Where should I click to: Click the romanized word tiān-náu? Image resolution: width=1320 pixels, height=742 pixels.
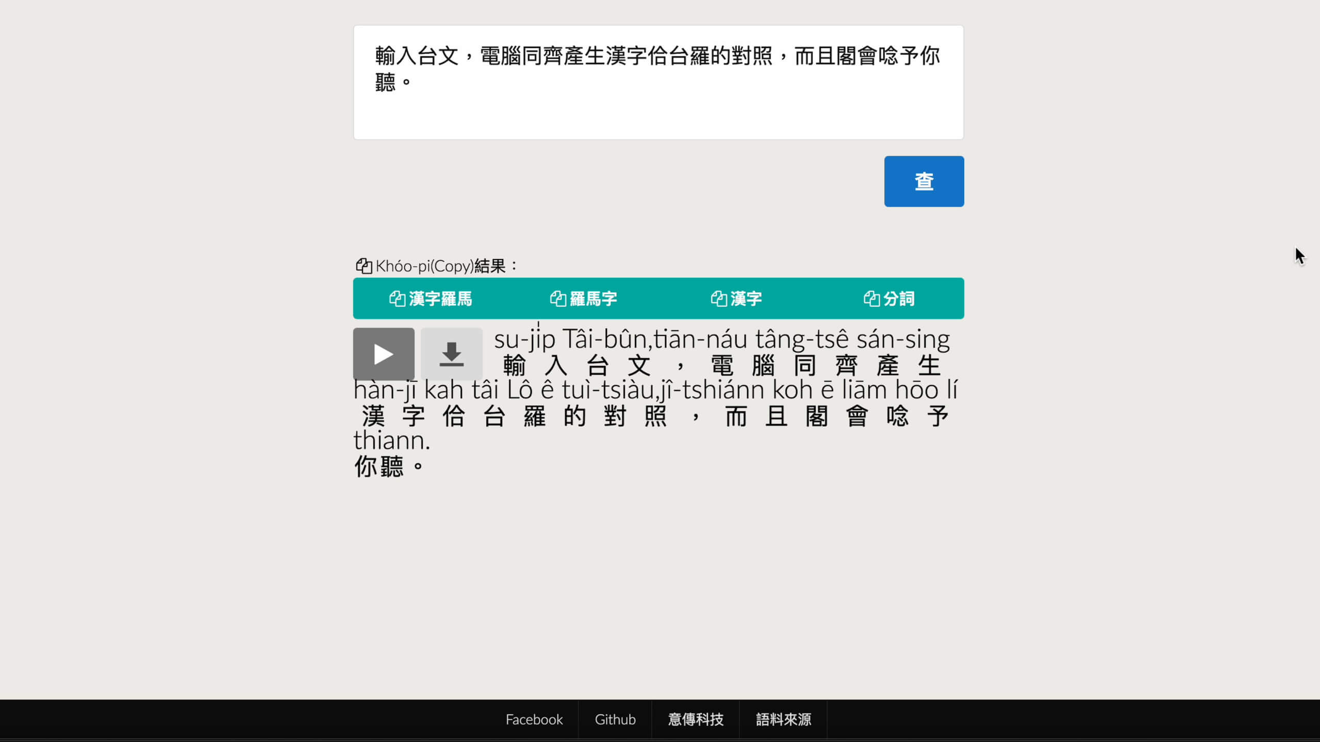pyautogui.click(x=700, y=340)
